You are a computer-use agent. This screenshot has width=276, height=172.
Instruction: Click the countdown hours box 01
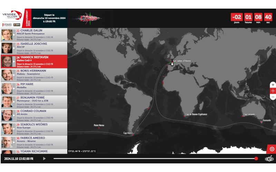(x=248, y=17)
